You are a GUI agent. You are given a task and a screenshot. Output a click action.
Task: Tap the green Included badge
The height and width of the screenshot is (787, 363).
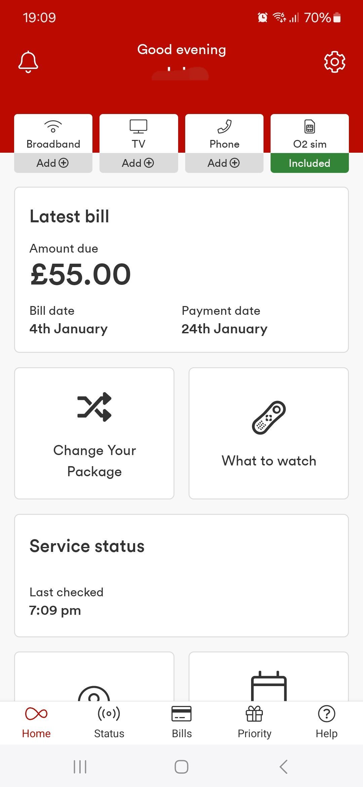click(310, 163)
